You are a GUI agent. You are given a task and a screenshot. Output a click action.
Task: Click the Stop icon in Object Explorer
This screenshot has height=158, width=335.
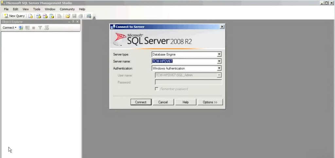pyautogui.click(x=34, y=28)
